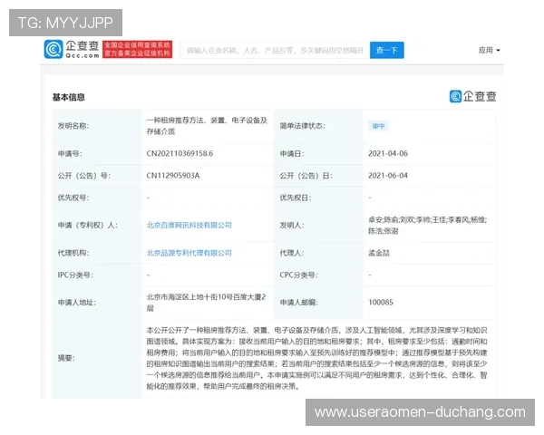Screen dimensions: 544x435
Task: Select postal code 100085
Action: [381, 302]
